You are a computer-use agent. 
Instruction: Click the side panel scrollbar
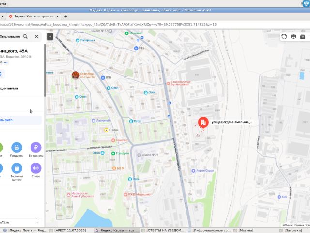tap(45, 70)
